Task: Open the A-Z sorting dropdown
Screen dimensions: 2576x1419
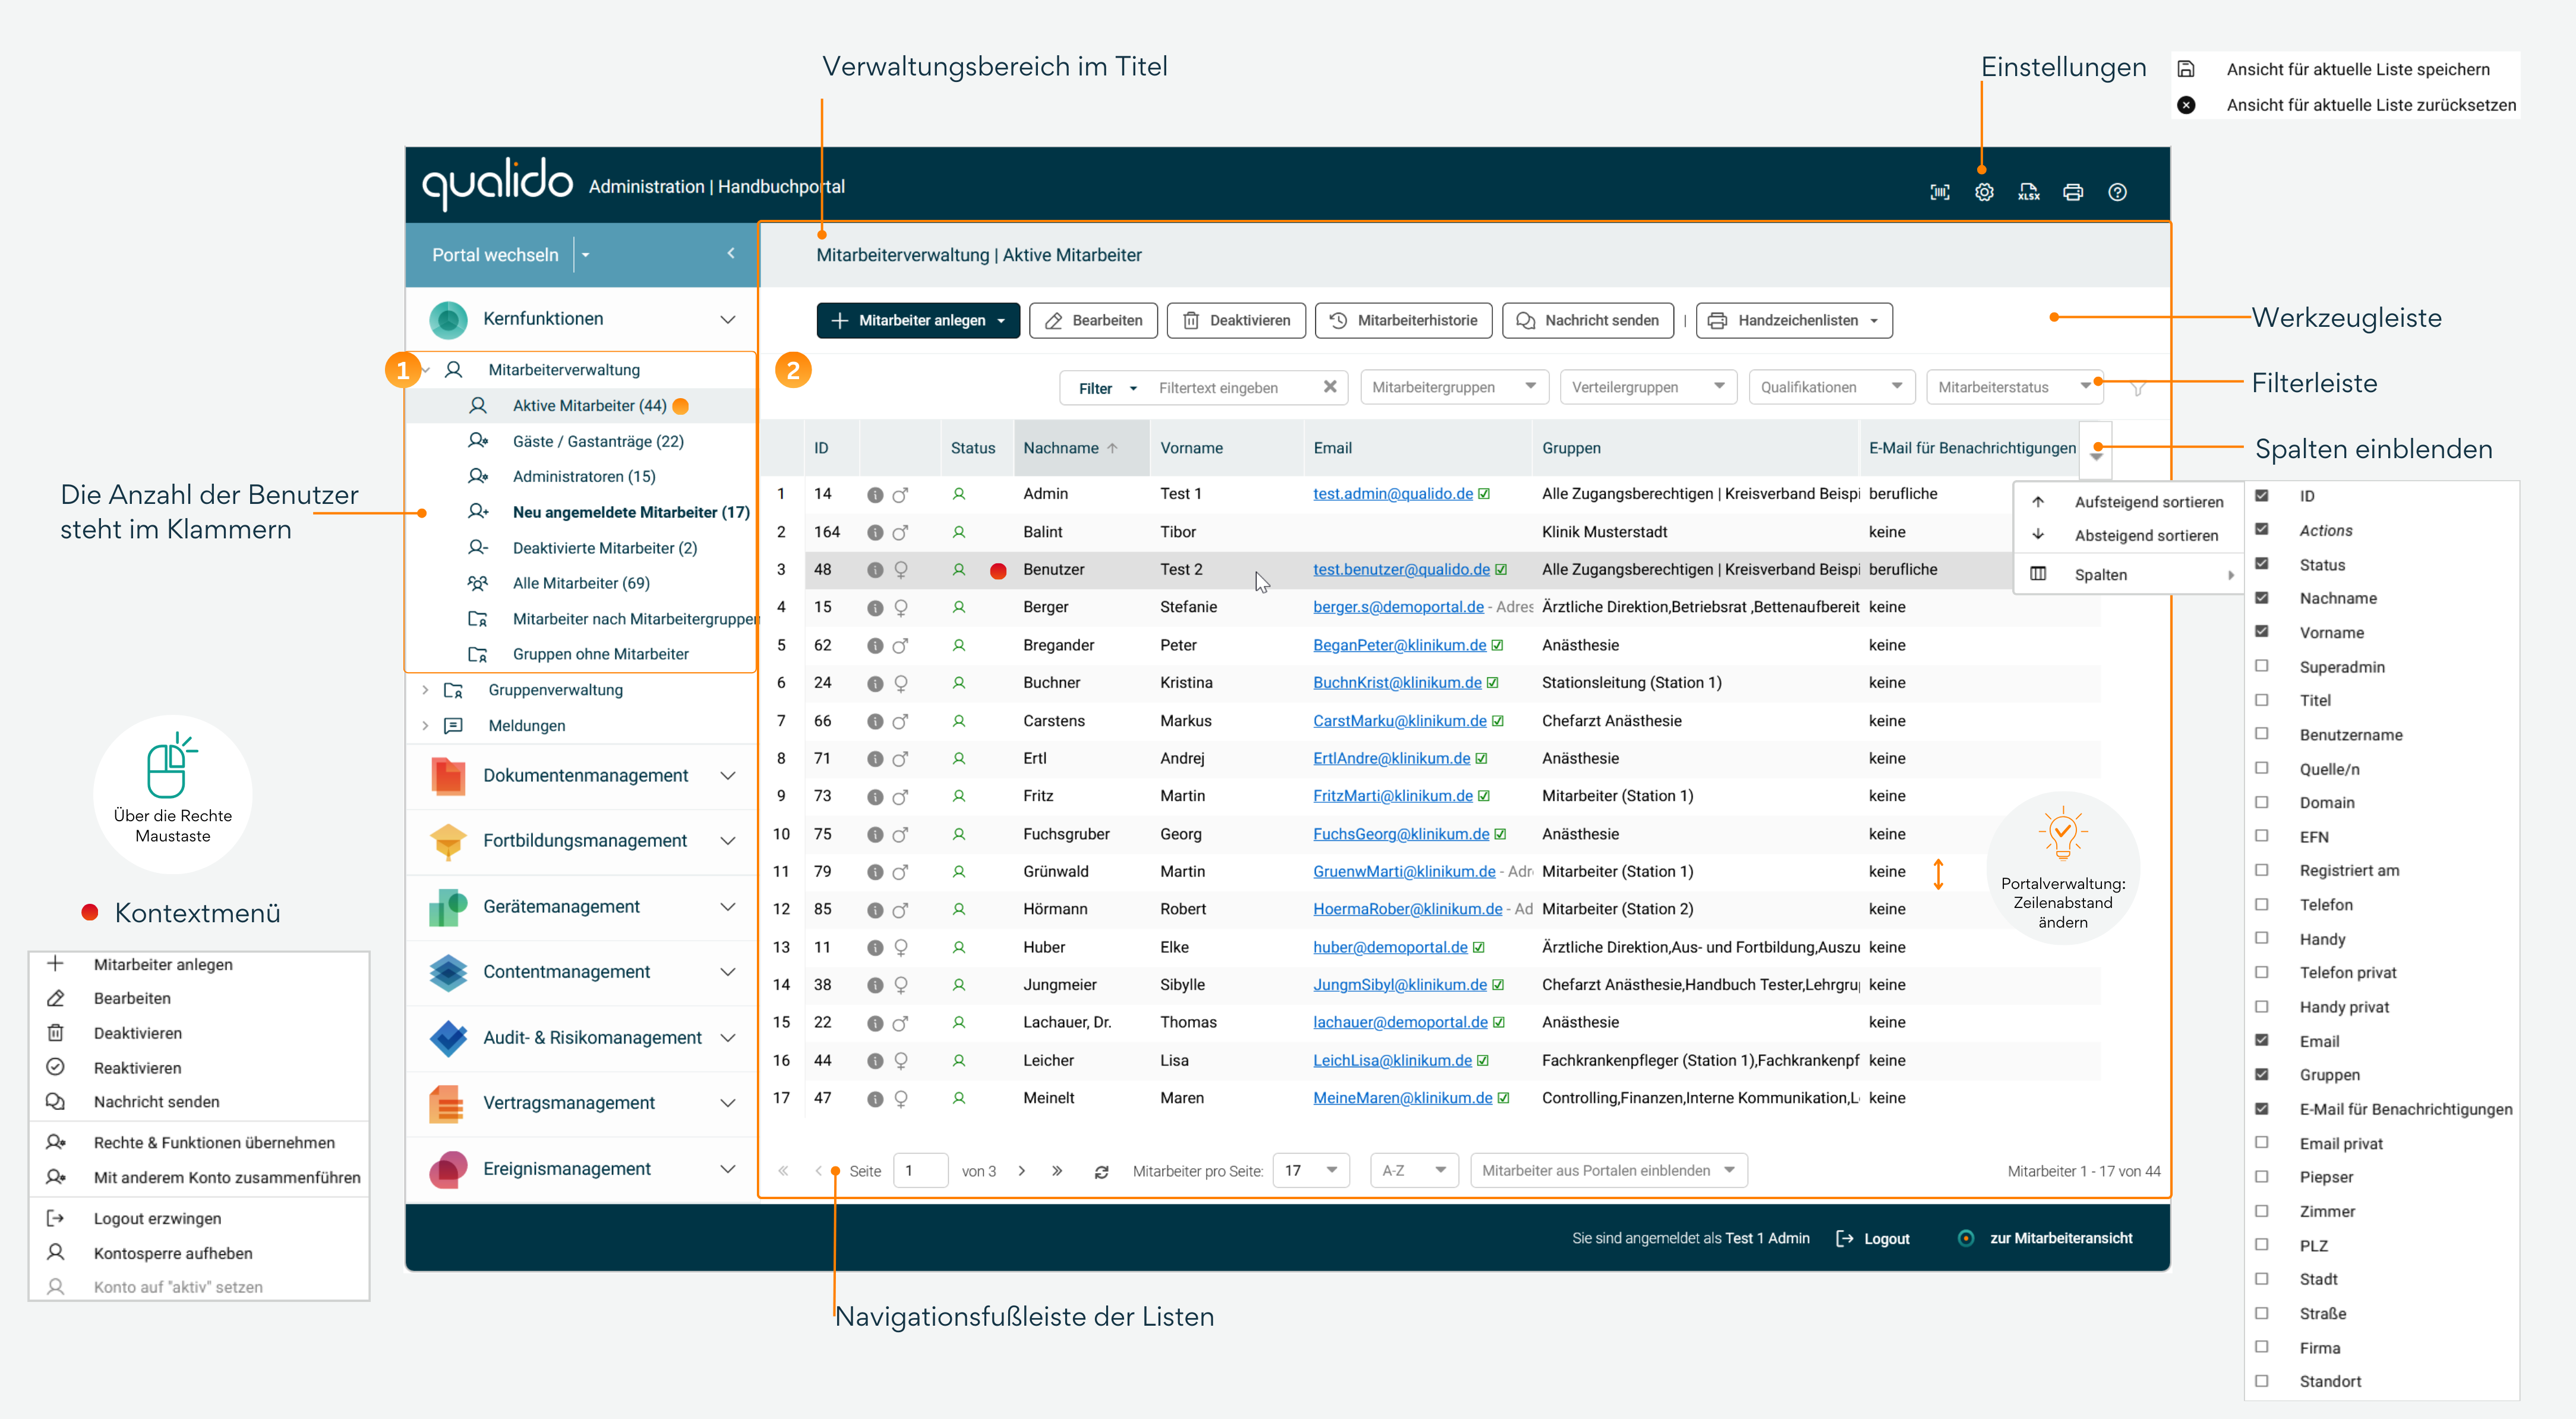Action: [1413, 1171]
